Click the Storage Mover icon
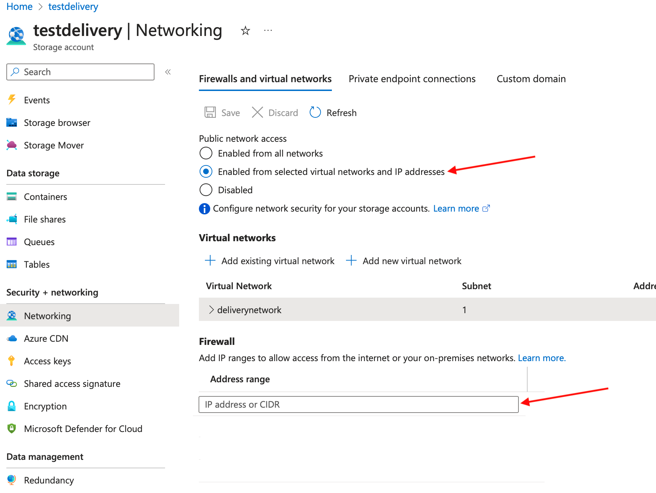This screenshot has height=493, width=656. click(x=12, y=145)
